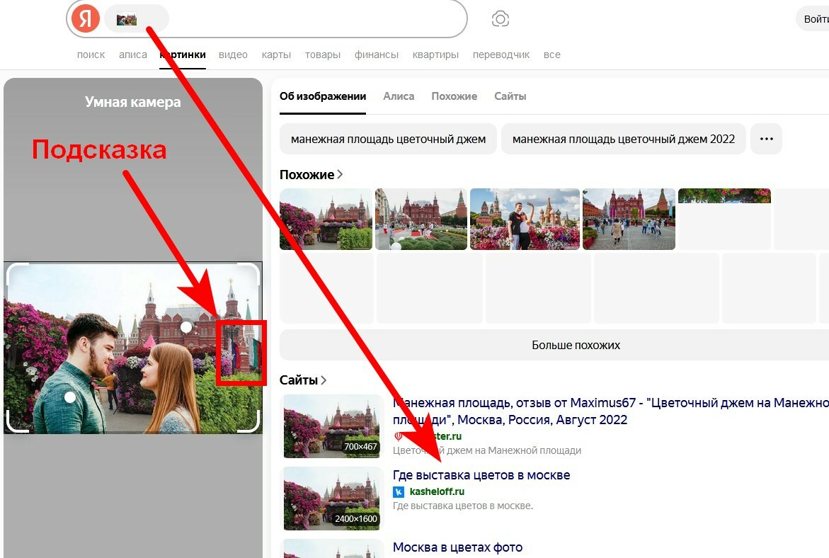Click the bottom-left crop corner handle
This screenshot has width=829, height=558.
17,421
